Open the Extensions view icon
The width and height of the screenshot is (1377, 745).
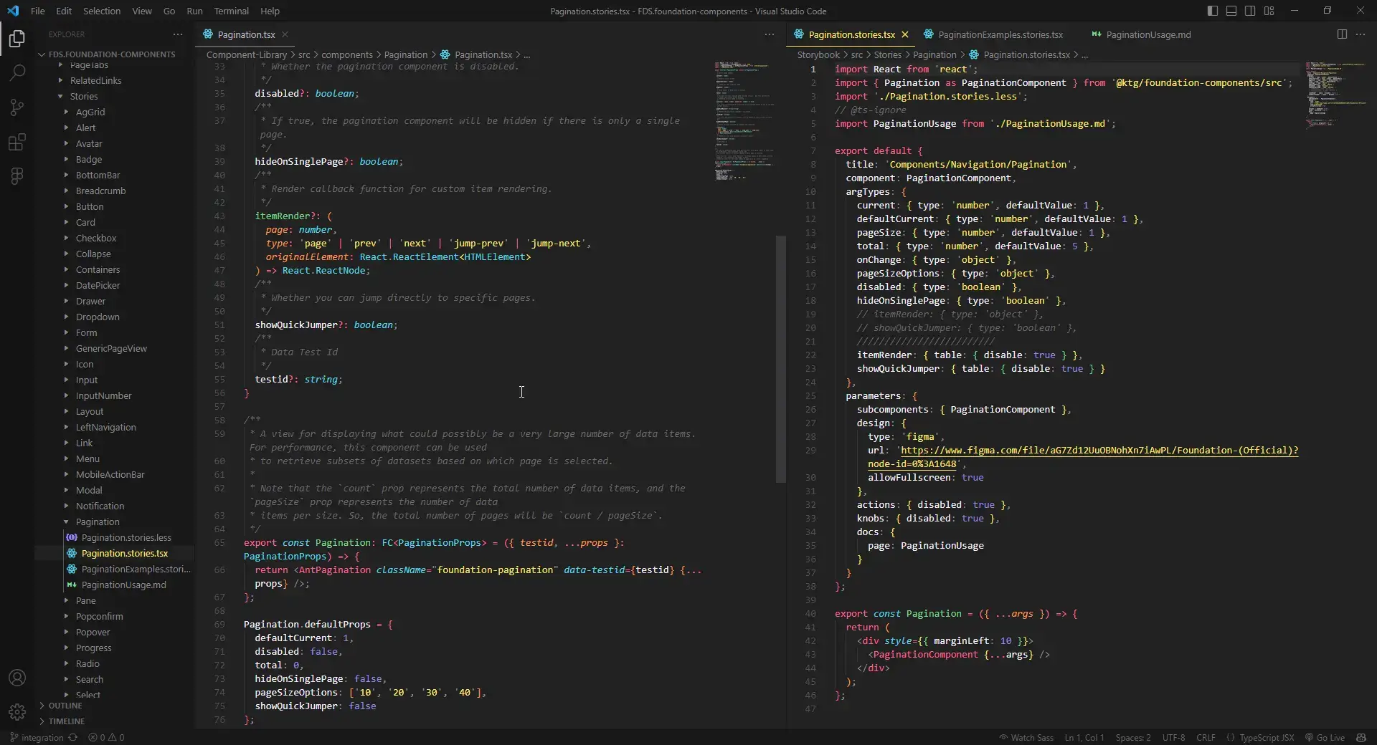click(x=17, y=142)
